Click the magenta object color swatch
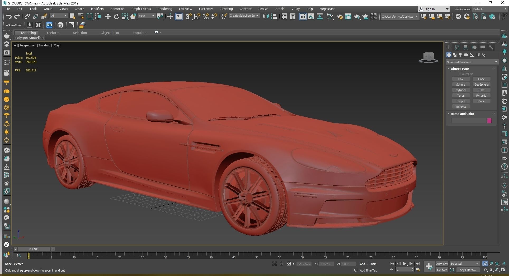Viewport: 509px width, 276px height. [x=489, y=121]
